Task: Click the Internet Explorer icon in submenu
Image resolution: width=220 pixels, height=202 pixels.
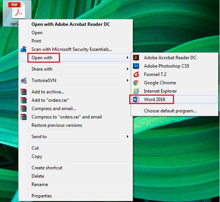Action: [x=136, y=91]
